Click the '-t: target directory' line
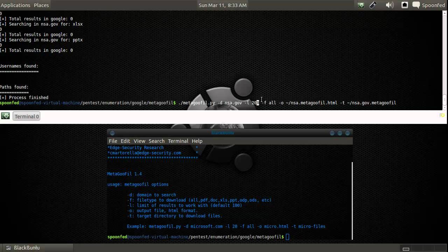Screen dimensions: 448x252 pos(175,216)
